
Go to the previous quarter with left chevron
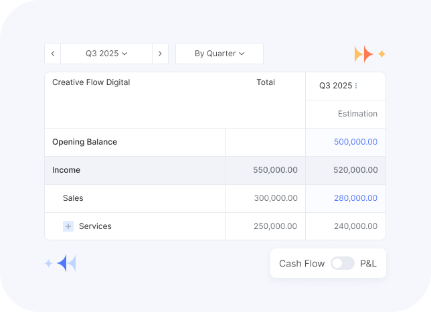pos(53,54)
